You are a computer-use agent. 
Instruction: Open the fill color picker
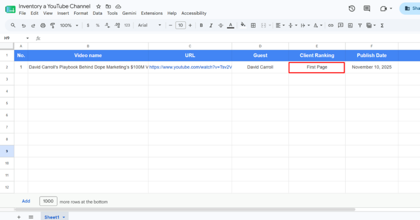click(243, 25)
